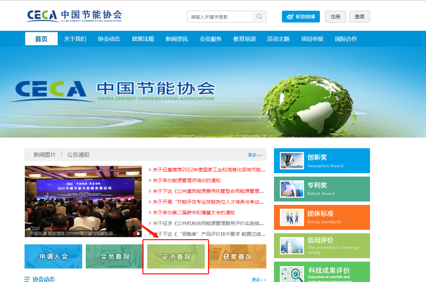The image size is (426, 282).
Task: Open notice about 节能评估专业技能岗位人才培养
Action: pyautogui.click(x=209, y=202)
